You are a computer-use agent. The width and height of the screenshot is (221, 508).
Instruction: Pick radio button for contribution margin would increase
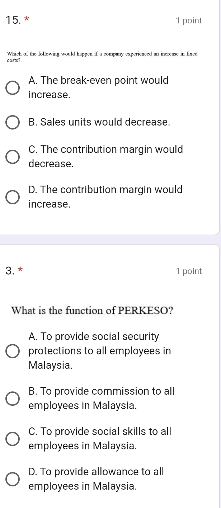13,197
